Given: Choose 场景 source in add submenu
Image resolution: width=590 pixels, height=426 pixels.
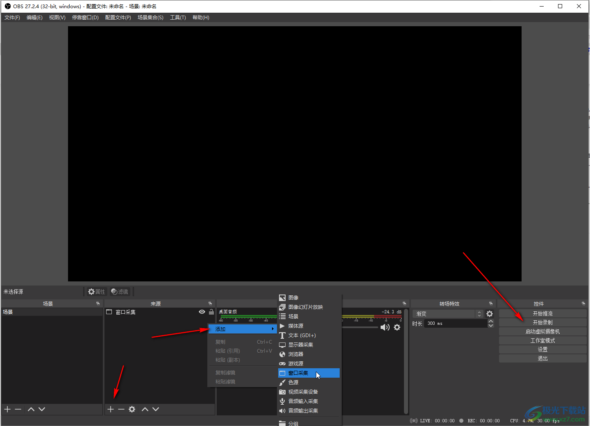Looking at the screenshot, I should pos(309,317).
